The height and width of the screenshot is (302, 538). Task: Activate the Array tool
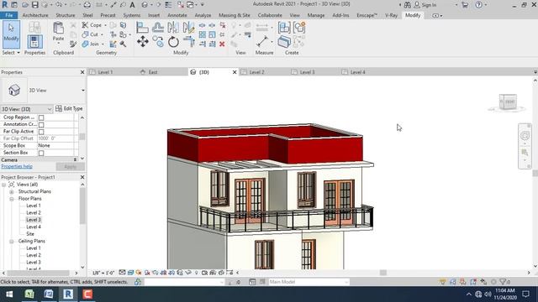(203, 34)
